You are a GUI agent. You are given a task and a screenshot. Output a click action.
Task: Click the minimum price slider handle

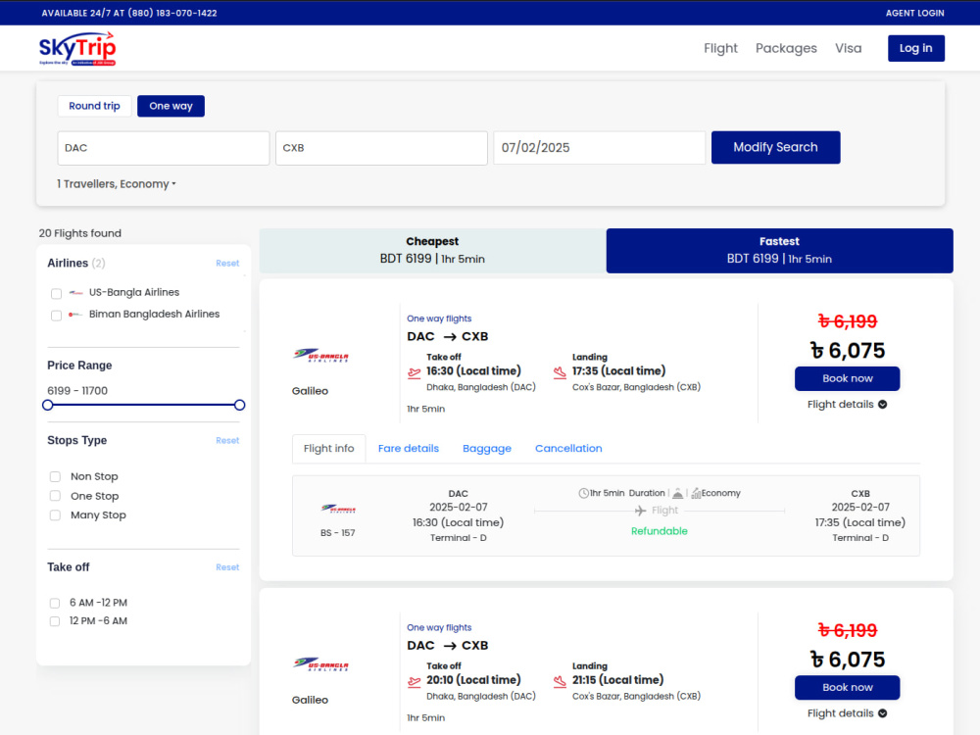[x=47, y=405]
